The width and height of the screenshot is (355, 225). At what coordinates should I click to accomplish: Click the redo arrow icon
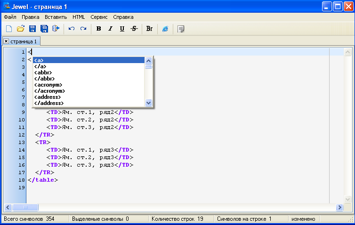pyautogui.click(x=83, y=29)
